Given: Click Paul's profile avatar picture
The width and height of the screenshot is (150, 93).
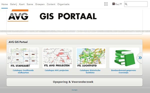Looking at the screenshot, I should (113, 4).
